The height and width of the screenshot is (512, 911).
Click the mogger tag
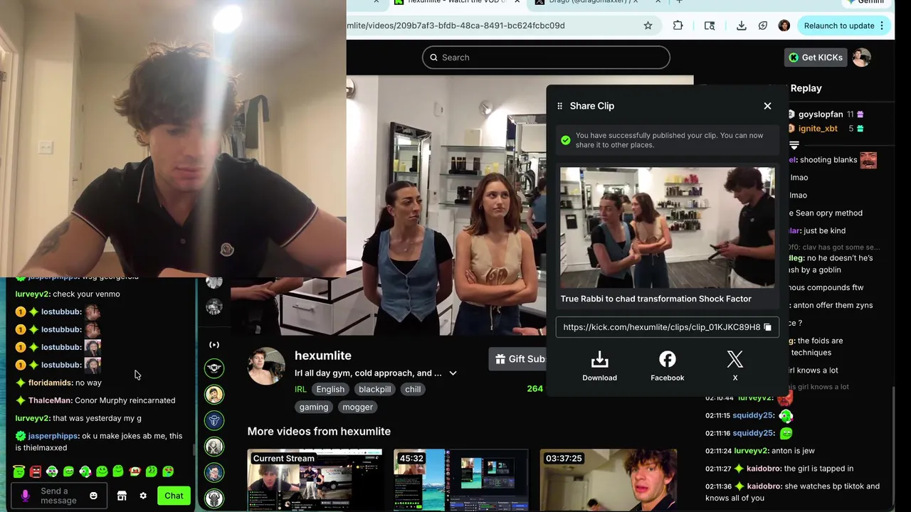tap(357, 407)
